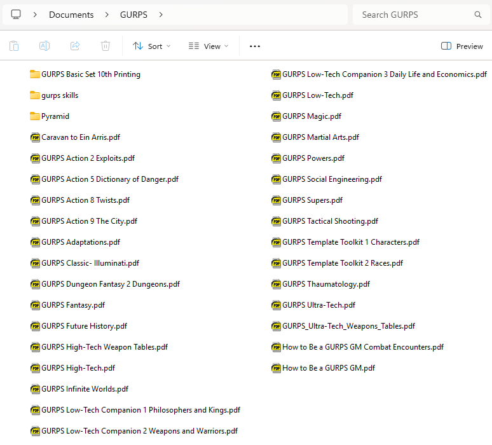Select file name GURPS Social Engineering.pdf

pos(332,179)
